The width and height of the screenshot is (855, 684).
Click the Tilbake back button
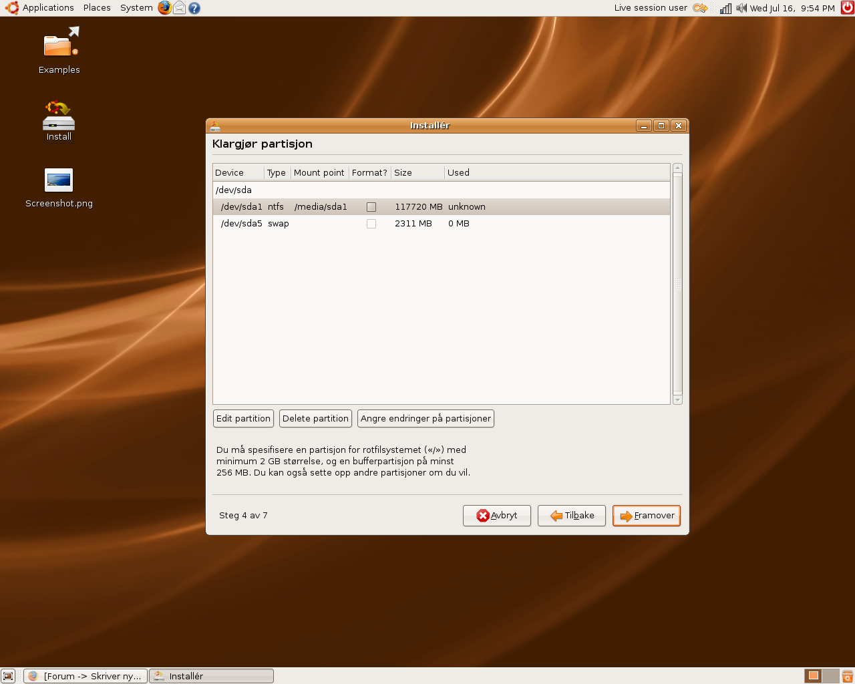pyautogui.click(x=572, y=516)
